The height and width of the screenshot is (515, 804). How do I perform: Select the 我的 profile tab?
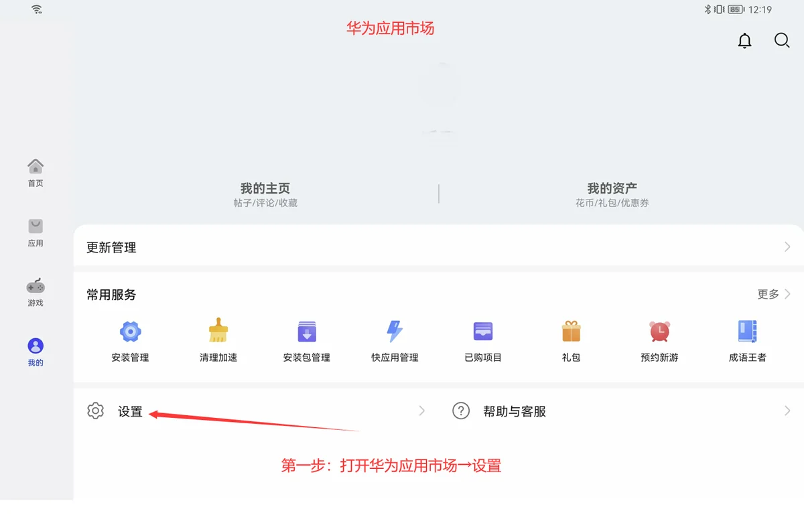[36, 352]
